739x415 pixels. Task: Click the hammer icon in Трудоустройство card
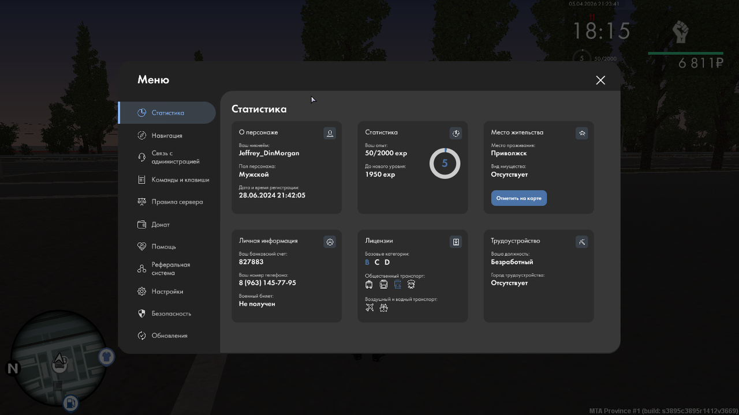[x=581, y=242]
